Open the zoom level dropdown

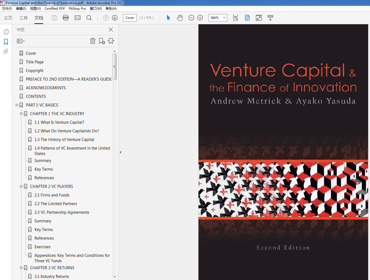click(224, 18)
